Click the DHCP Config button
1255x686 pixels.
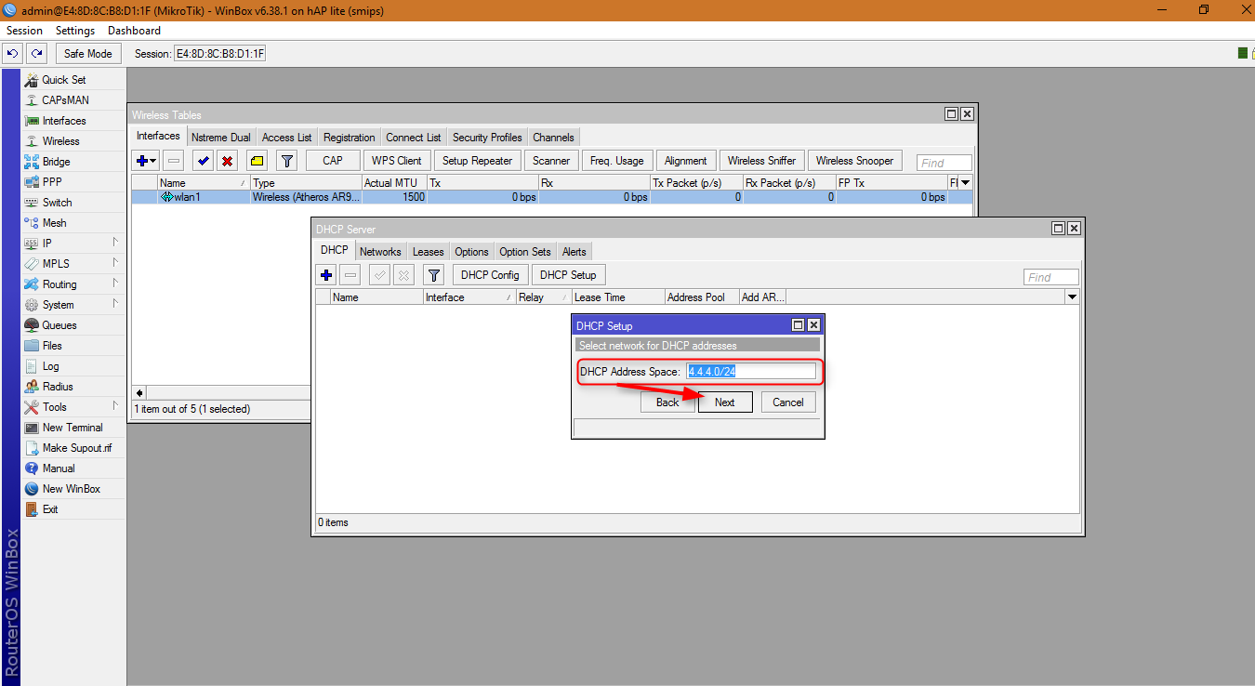point(490,274)
